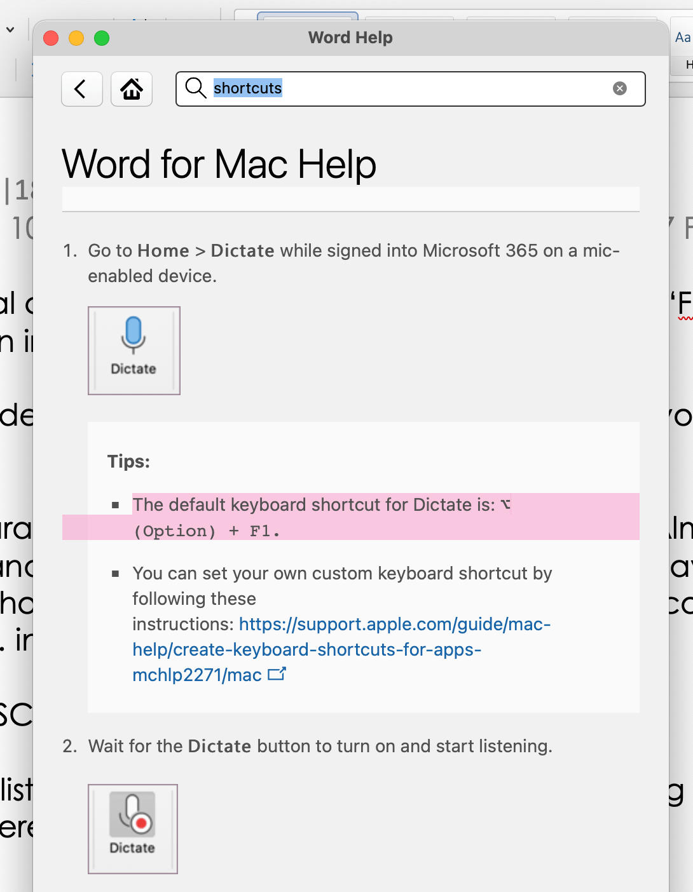Image resolution: width=693 pixels, height=892 pixels.
Task: Click the search magnifier icon
Action: 196,88
